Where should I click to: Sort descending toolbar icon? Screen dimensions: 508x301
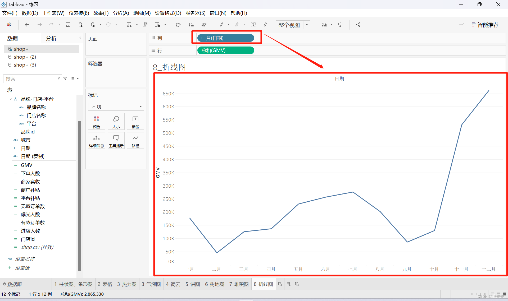click(x=204, y=25)
